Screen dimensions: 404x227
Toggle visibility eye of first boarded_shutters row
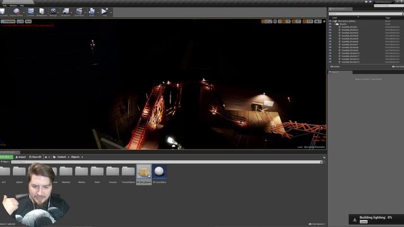(330, 26)
